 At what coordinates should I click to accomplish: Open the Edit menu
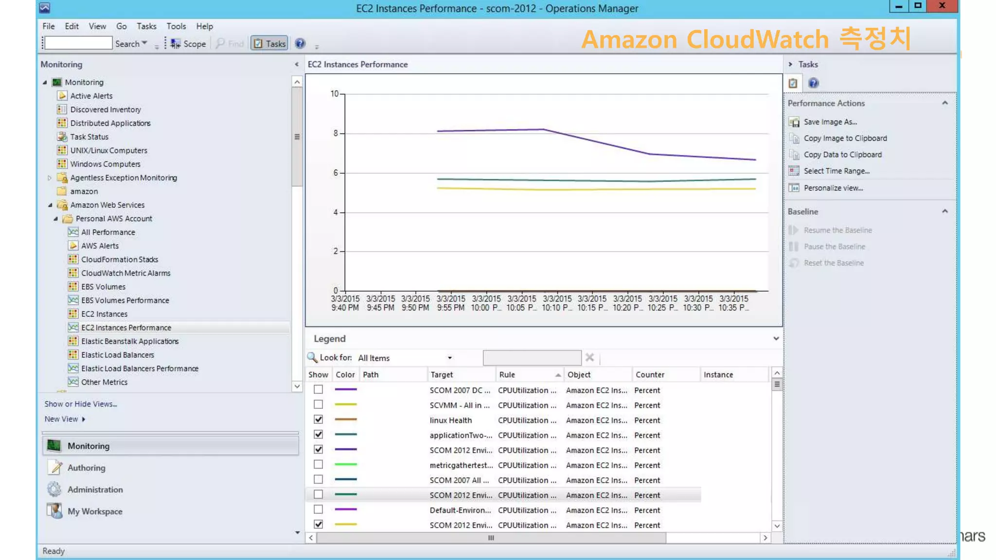click(71, 26)
